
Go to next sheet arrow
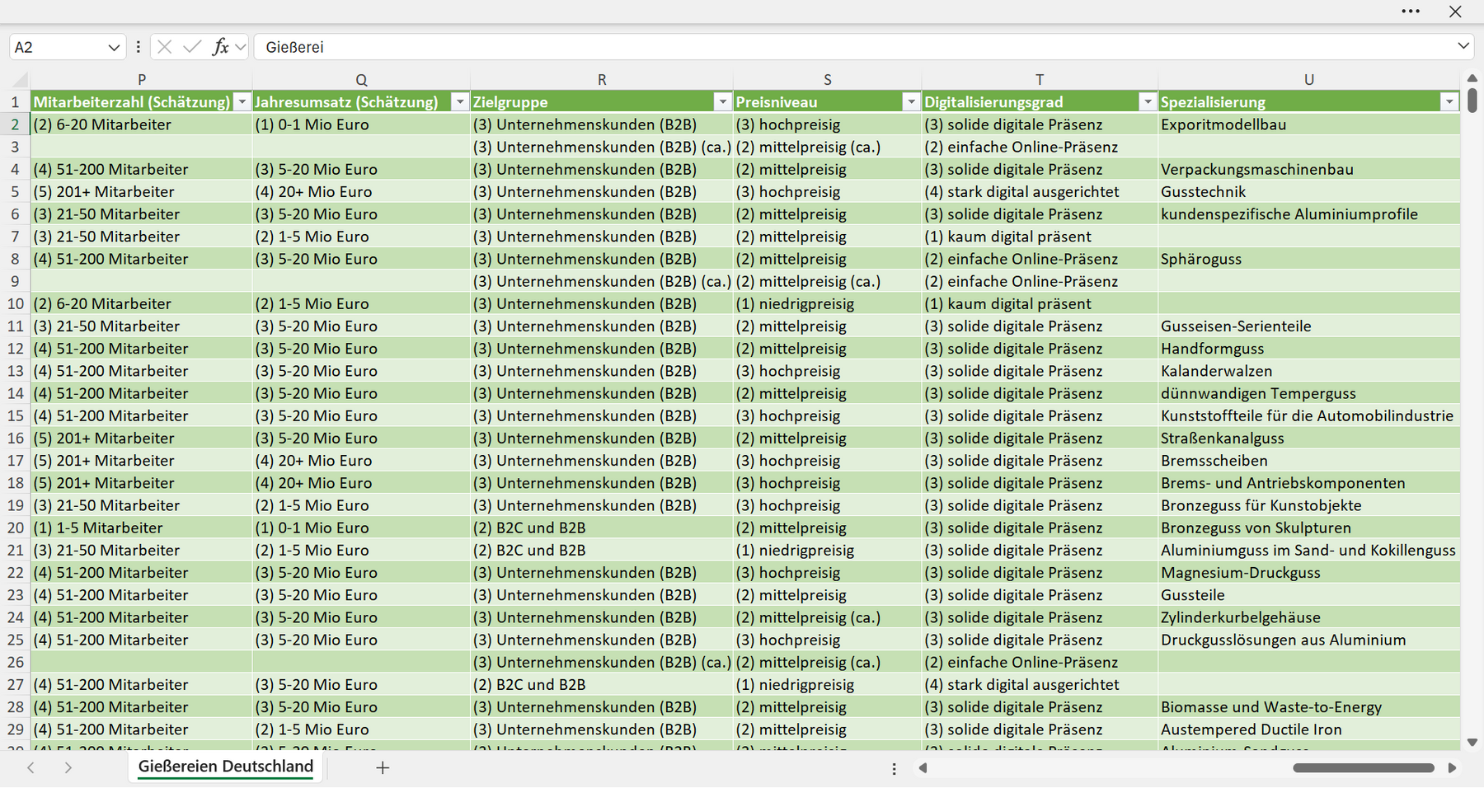click(x=68, y=767)
